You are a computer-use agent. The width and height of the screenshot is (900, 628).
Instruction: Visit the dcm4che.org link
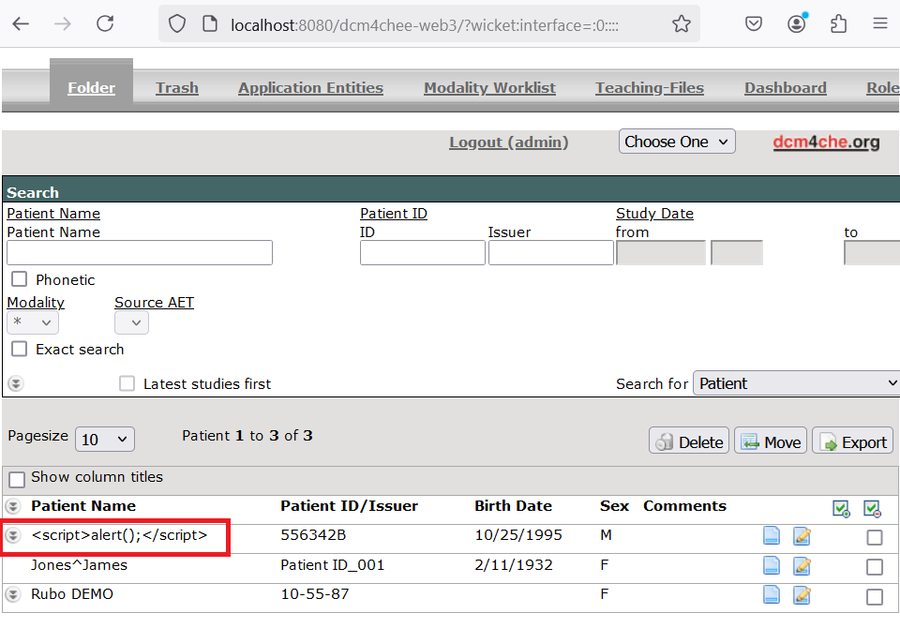point(826,142)
